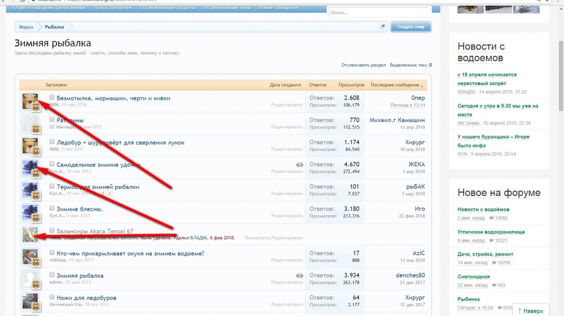The image size is (564, 316).
Task: Click avatar of 'Кто-чем прикармливает окуня' thread
Action: 30,257
